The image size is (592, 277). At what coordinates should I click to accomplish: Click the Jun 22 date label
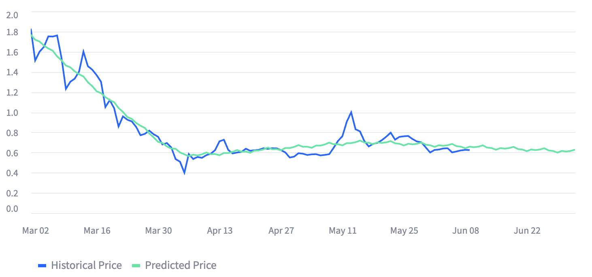tap(527, 231)
